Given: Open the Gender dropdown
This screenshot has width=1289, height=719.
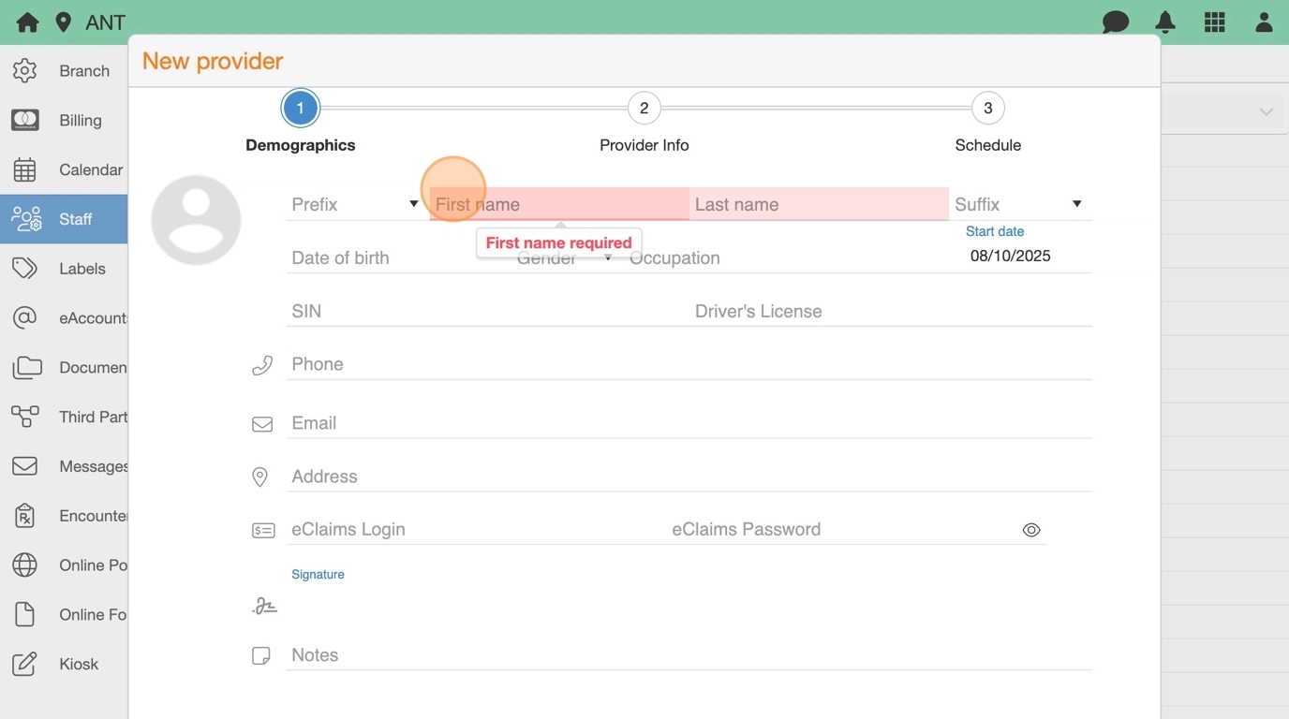Looking at the screenshot, I should 564,258.
